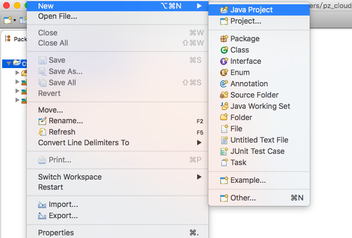Click the Package icon in New submenu
Viewport: 352px width, 238px height.
click(x=224, y=39)
